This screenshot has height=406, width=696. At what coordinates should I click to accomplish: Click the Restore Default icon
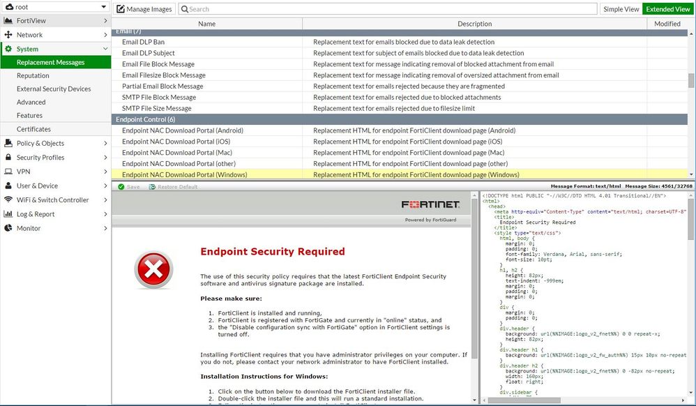click(x=152, y=187)
